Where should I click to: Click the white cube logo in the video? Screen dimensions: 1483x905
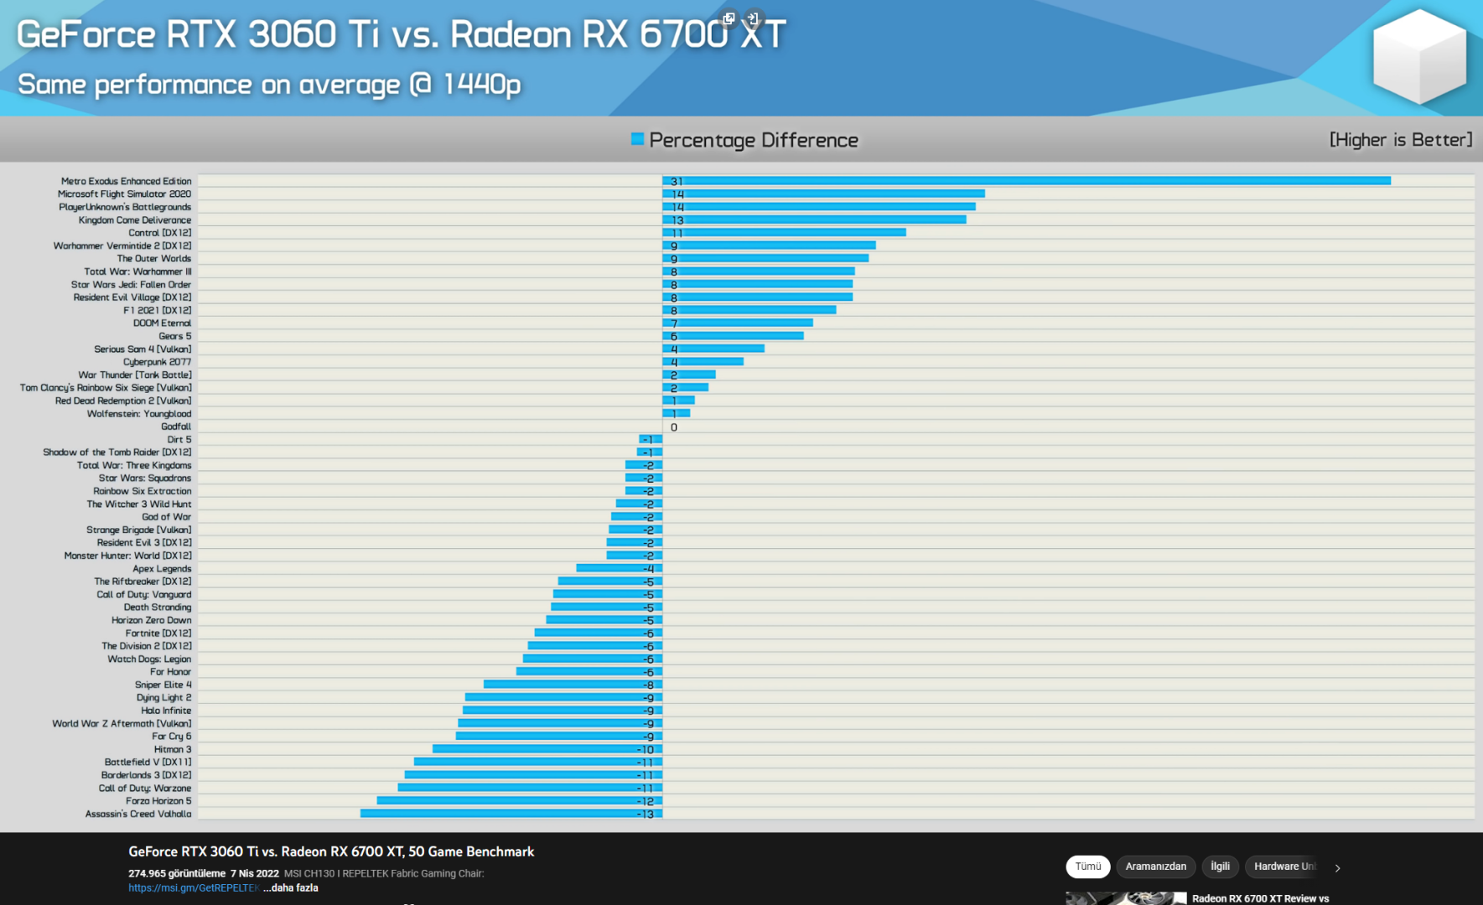1419,56
